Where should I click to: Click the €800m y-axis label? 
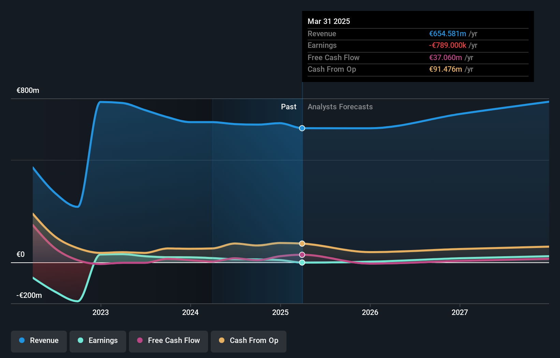pos(28,91)
